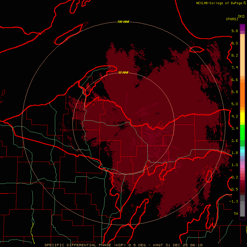Viewport: 247px width, 247px height.
Task: Click the 7.4 scale value
Action: 235,68
